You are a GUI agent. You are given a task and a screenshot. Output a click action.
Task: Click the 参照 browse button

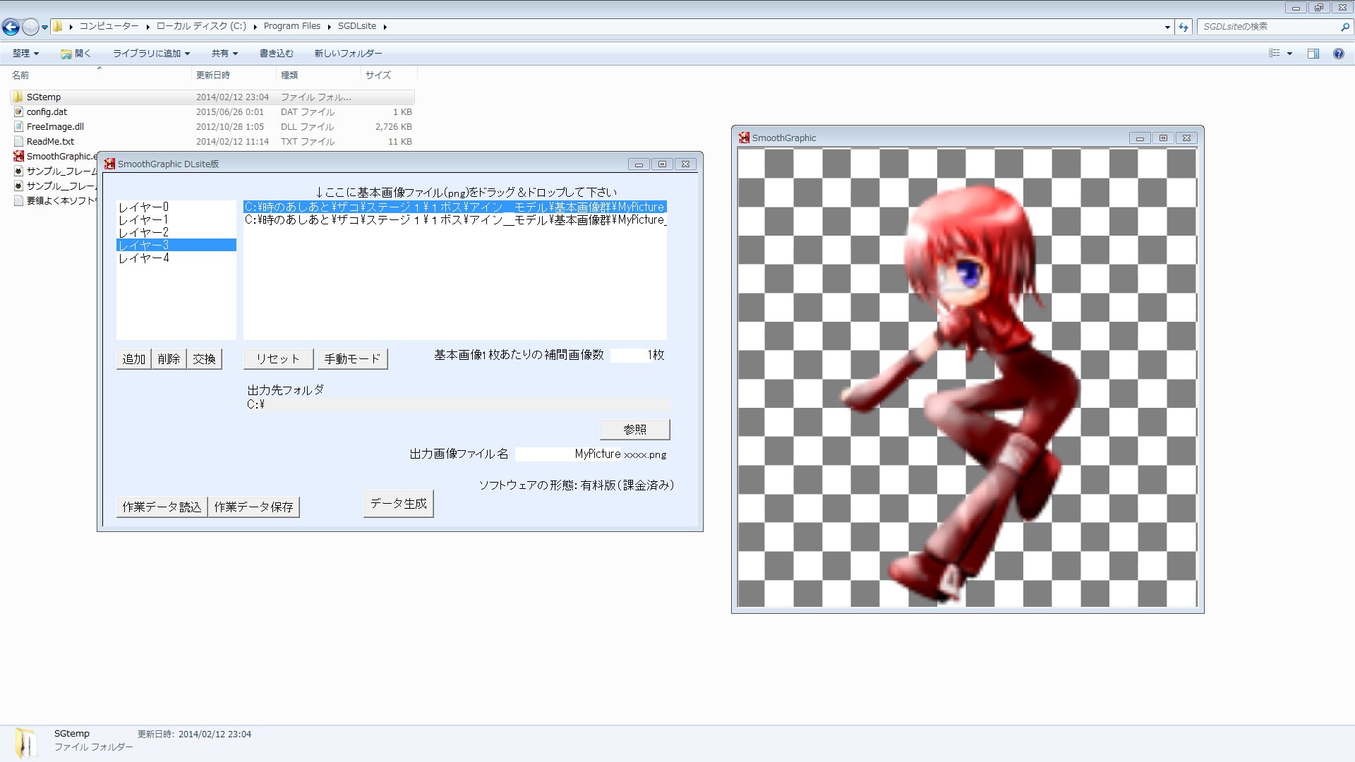tap(634, 429)
